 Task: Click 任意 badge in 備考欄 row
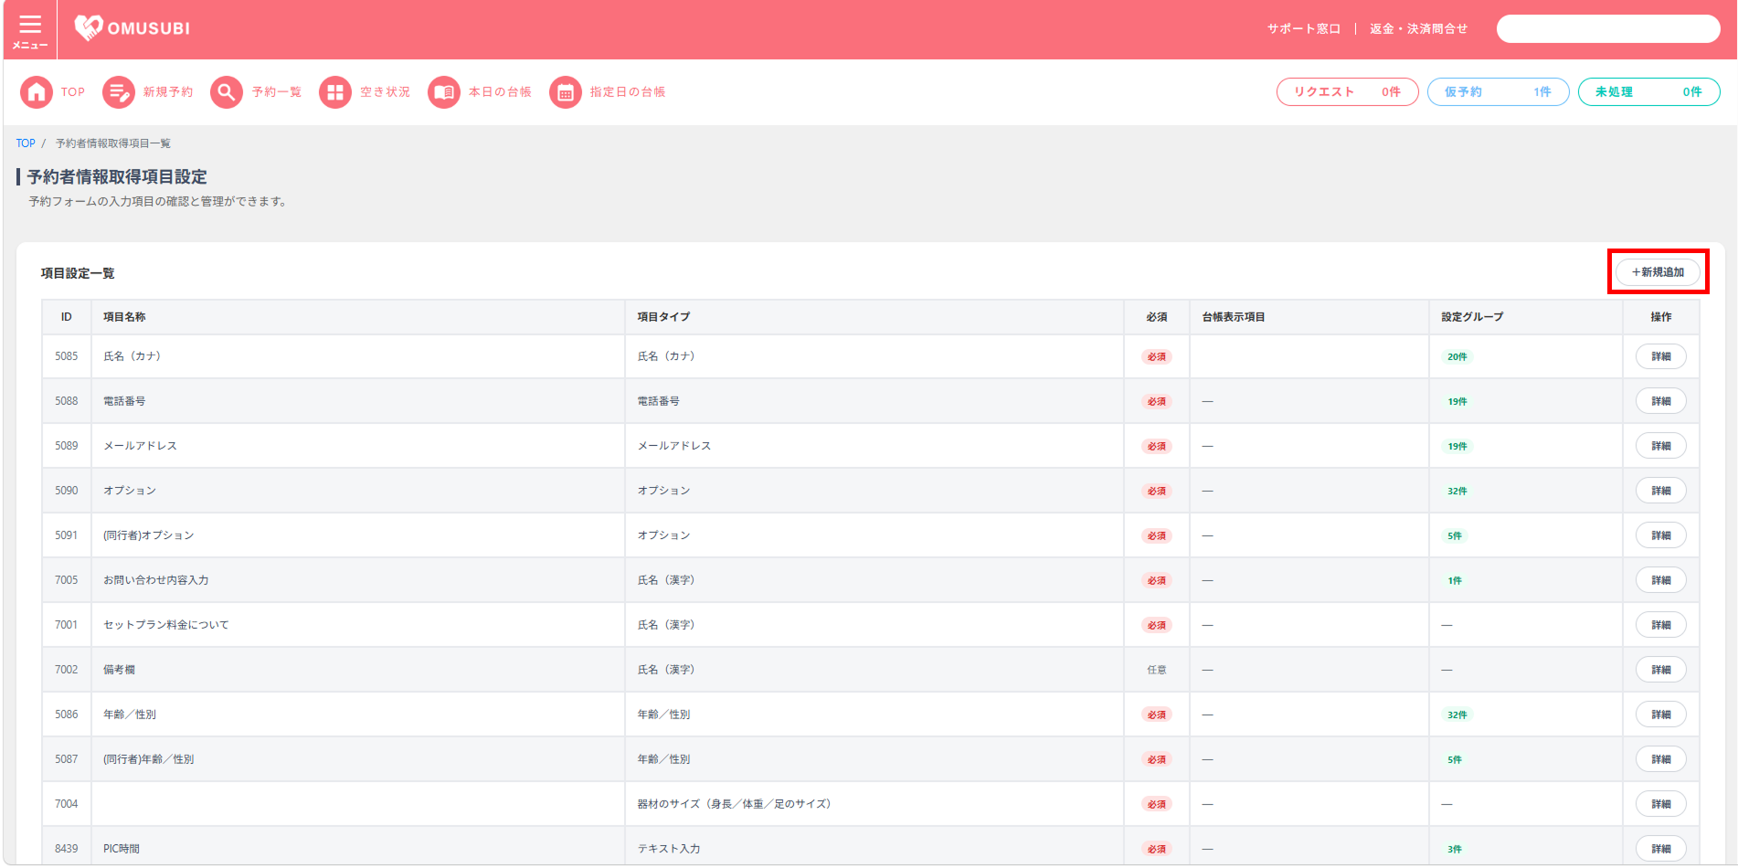tap(1157, 671)
